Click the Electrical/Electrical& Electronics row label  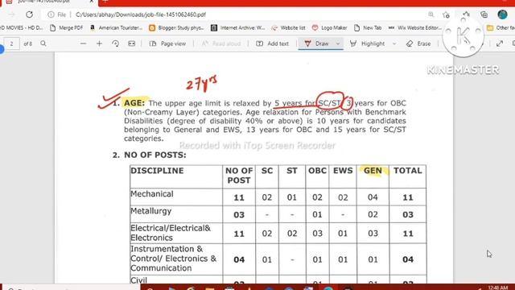point(171,233)
